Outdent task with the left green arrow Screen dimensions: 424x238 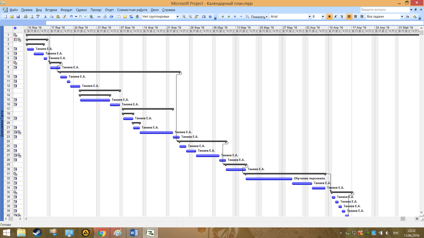point(223,17)
